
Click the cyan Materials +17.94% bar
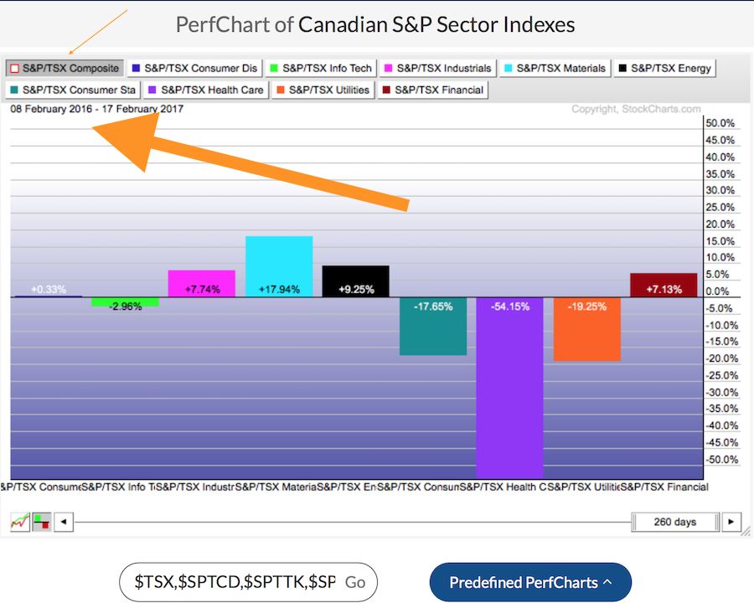coord(279,266)
